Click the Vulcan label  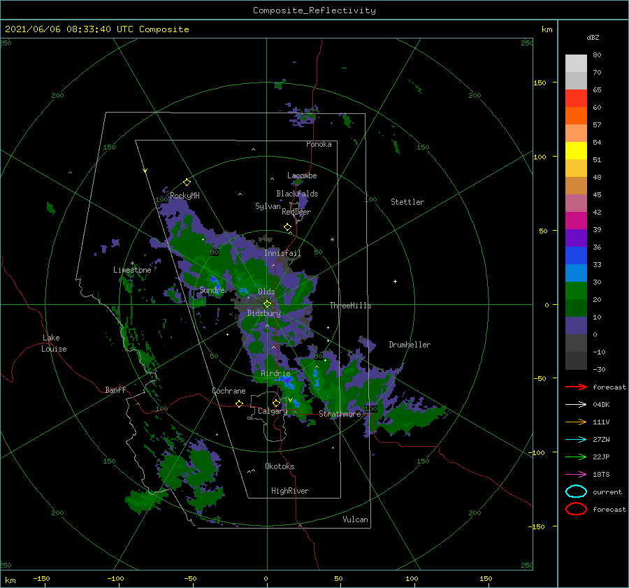[x=356, y=519]
